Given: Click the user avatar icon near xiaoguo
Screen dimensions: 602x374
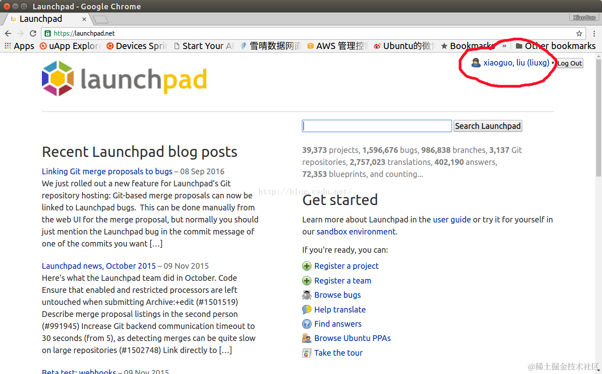Looking at the screenshot, I should coord(476,62).
